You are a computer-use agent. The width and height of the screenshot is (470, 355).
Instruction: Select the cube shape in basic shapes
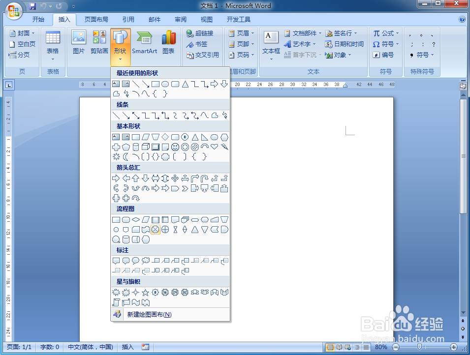(x=145, y=147)
